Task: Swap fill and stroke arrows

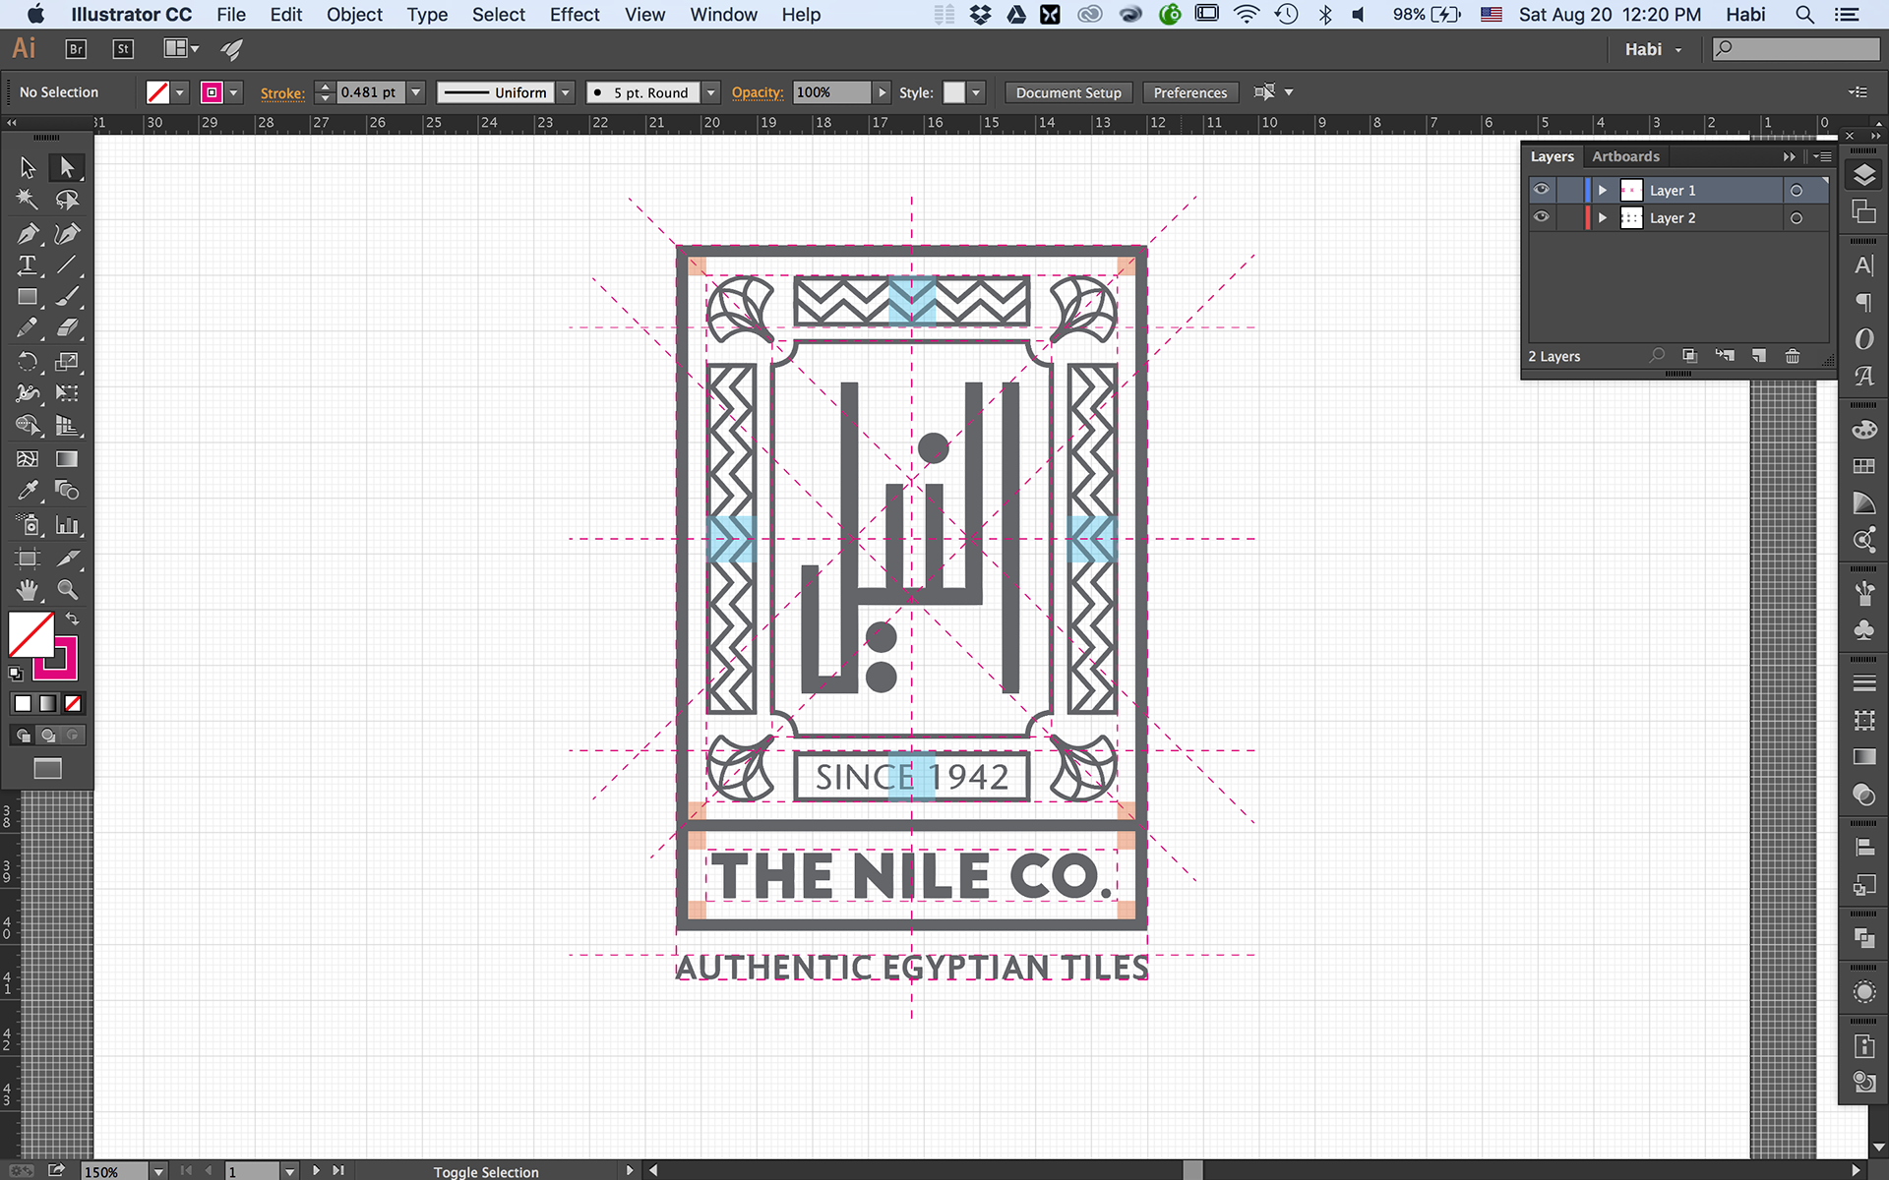Action: coord(72,619)
